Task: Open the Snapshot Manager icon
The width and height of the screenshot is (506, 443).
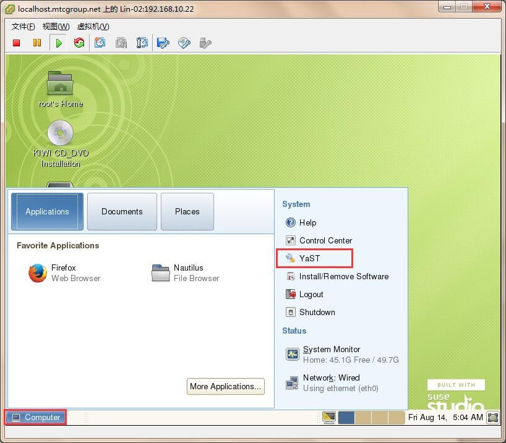Action: coord(142,43)
